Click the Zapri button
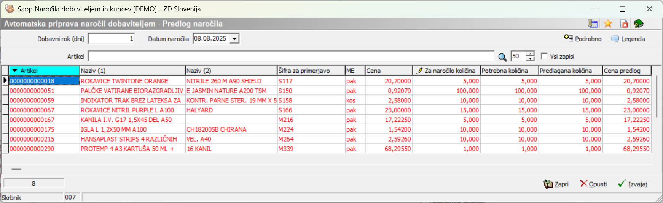The height and width of the screenshot is (203, 663). pos(556,184)
